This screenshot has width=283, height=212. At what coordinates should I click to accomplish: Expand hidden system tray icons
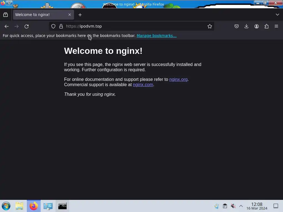[241, 206]
